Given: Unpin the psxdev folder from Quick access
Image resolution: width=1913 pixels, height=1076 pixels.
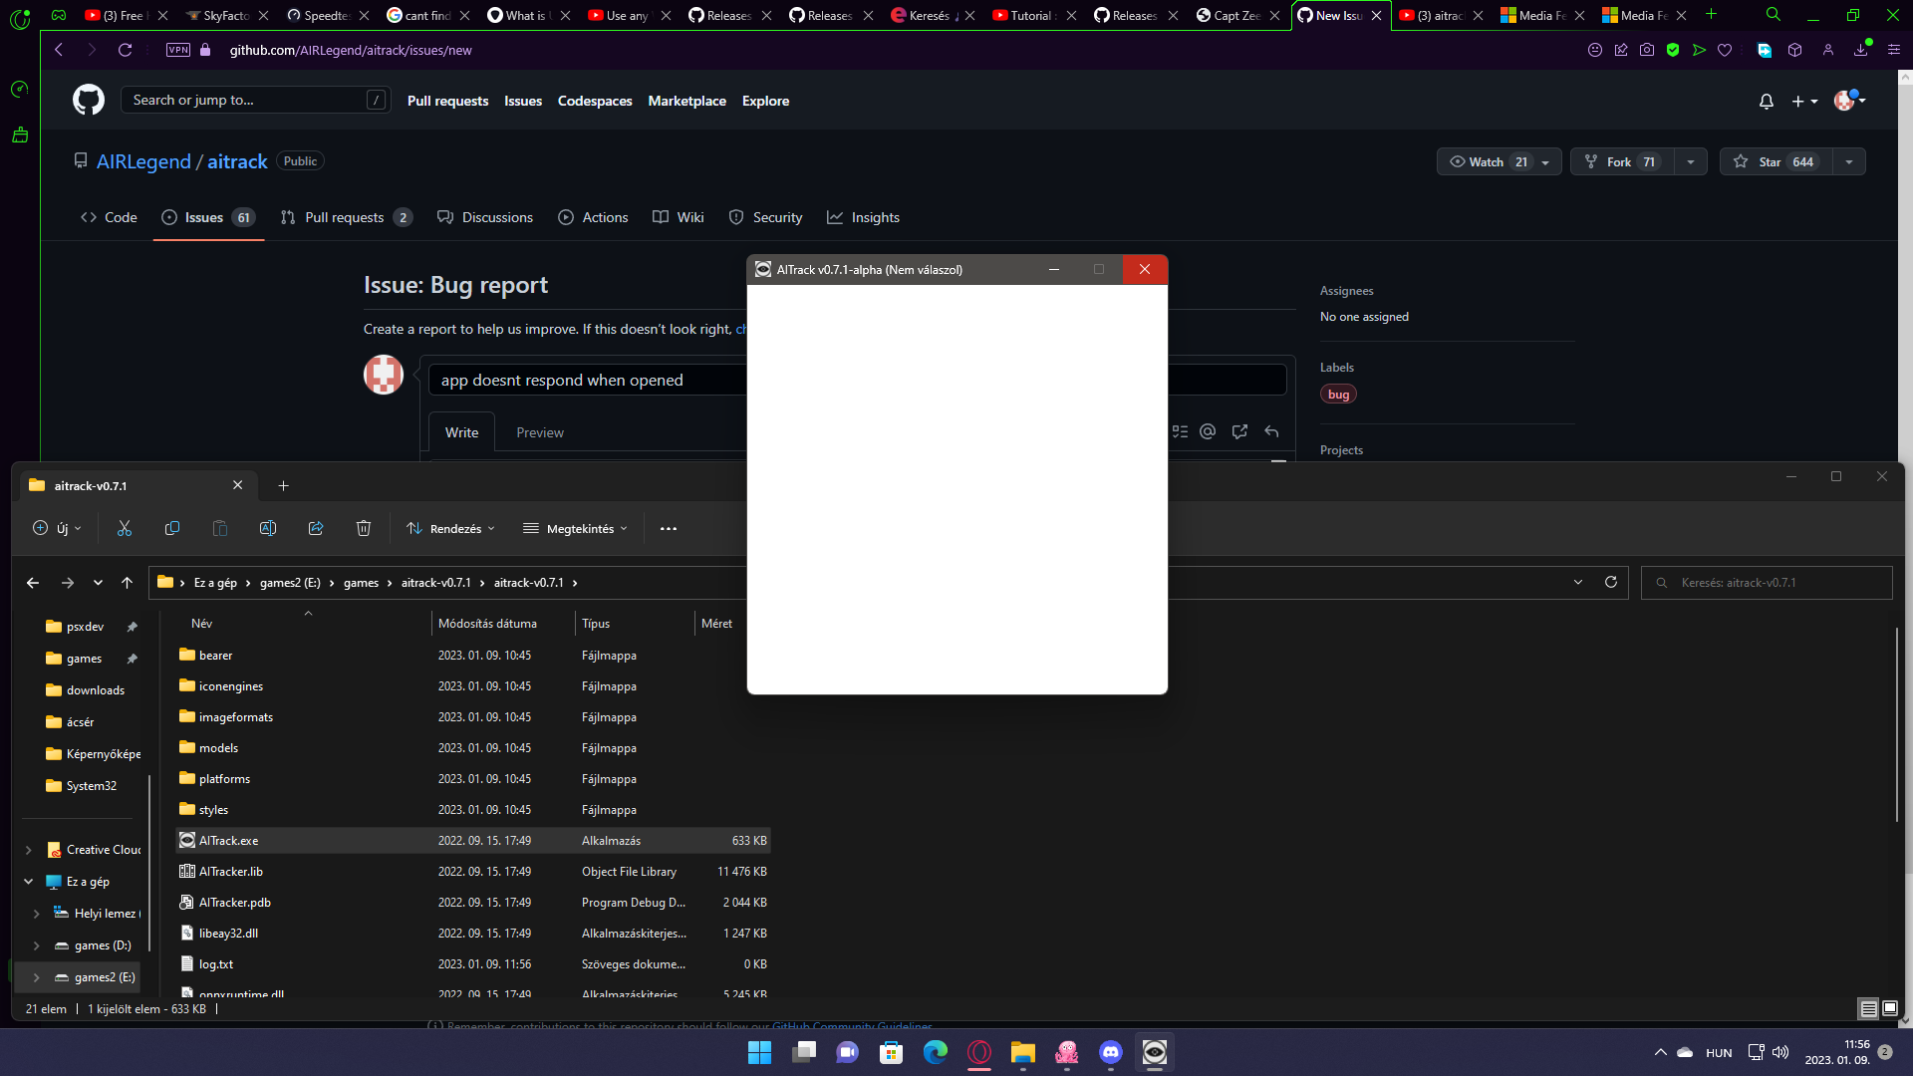Looking at the screenshot, I should click(133, 627).
